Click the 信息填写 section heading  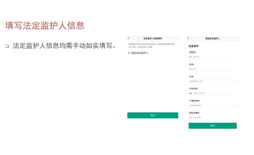(194, 46)
